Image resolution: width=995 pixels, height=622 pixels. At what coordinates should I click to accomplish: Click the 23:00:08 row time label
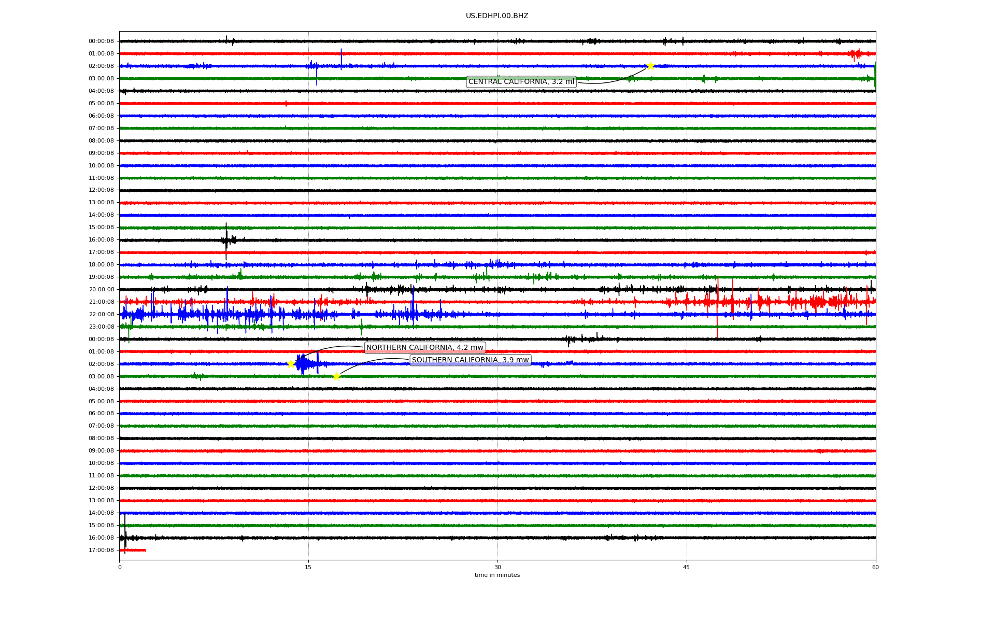pos(101,327)
